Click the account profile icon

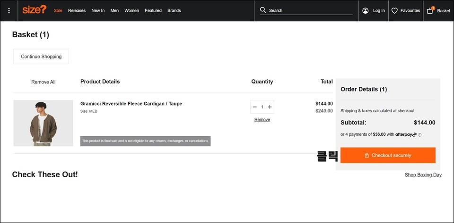(x=366, y=11)
